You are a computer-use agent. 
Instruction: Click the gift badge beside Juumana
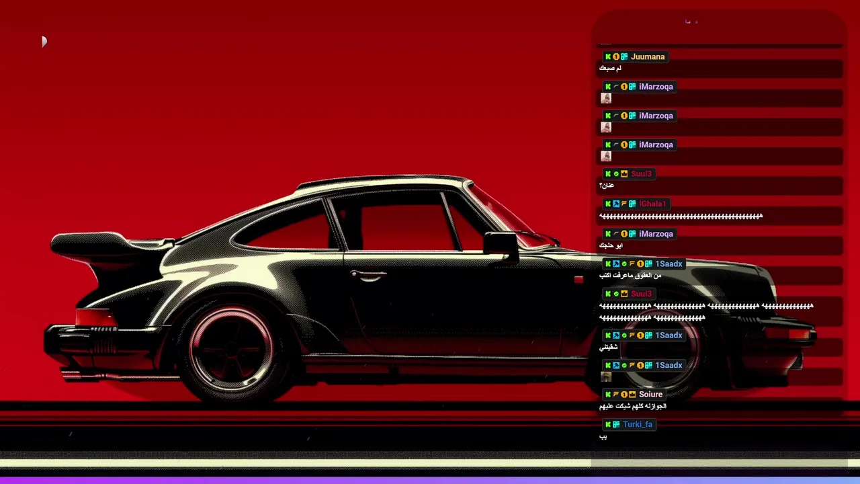pyautogui.click(x=624, y=57)
